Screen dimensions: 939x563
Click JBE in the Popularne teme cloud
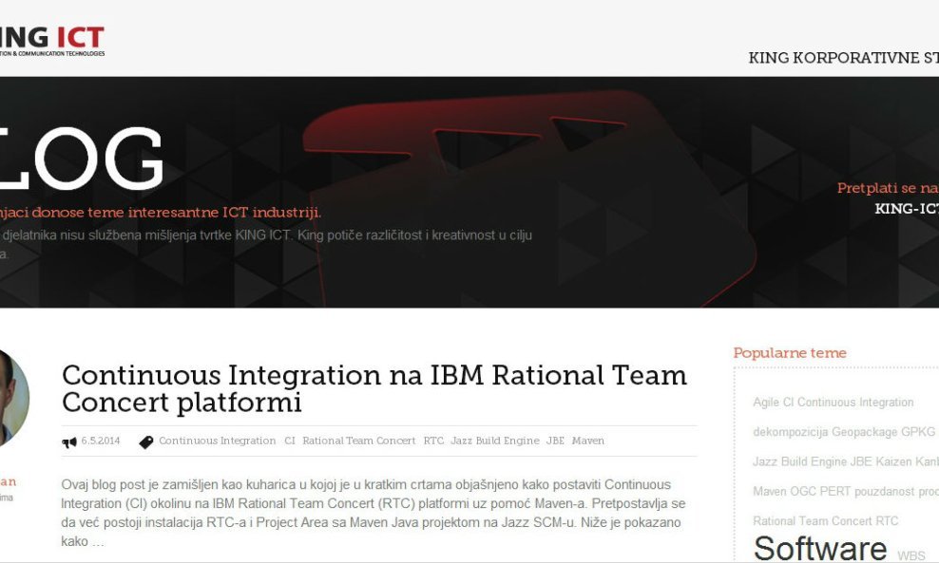[x=862, y=461]
